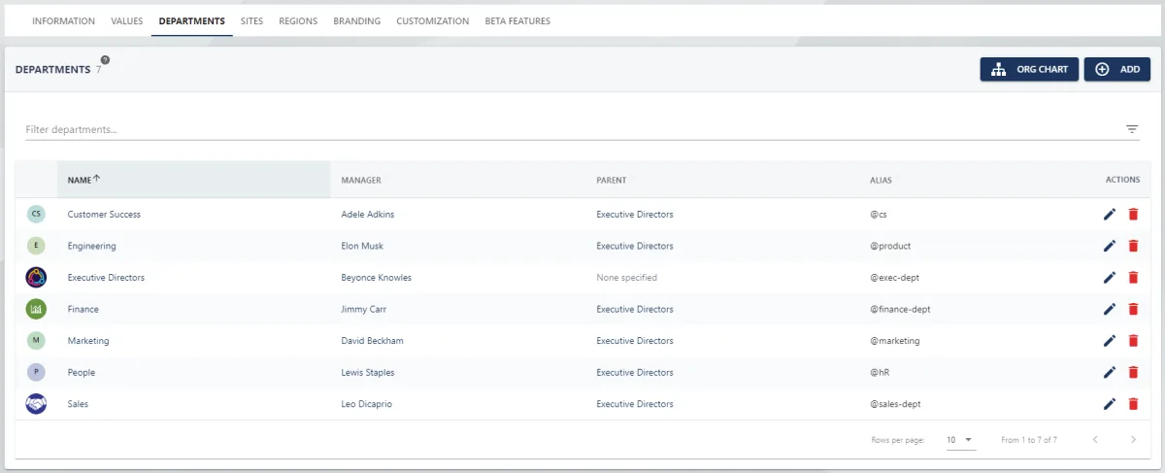1165x473 pixels.
Task: Delete the People department
Action: point(1132,372)
